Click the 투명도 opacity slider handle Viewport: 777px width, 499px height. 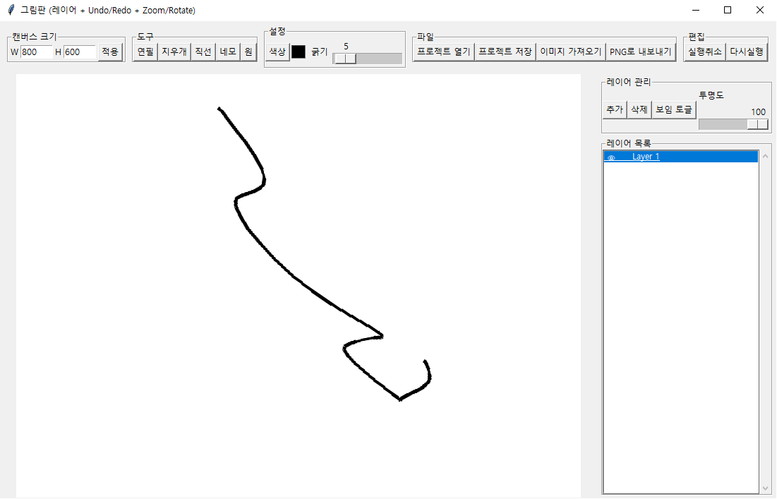[x=757, y=124]
